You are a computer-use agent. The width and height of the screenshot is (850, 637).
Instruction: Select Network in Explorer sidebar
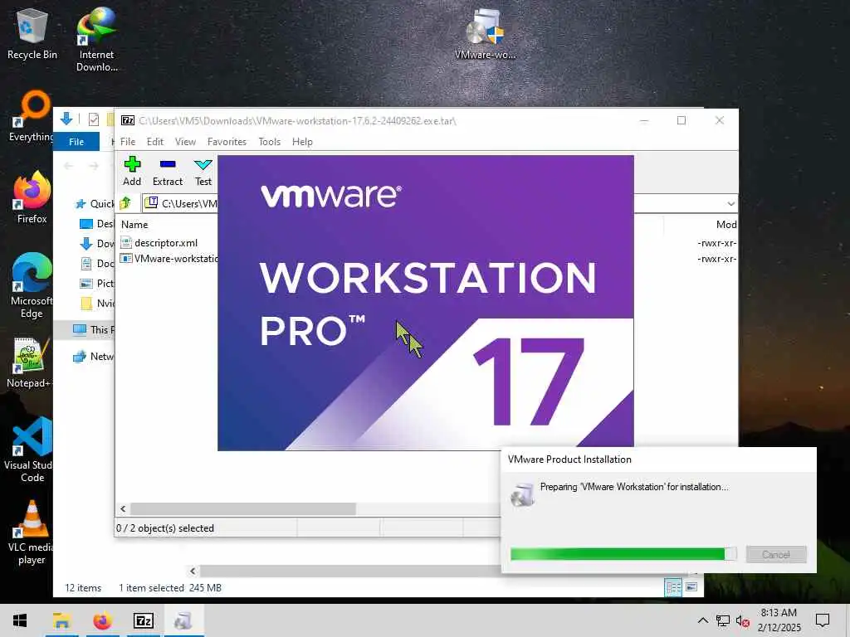tap(93, 356)
